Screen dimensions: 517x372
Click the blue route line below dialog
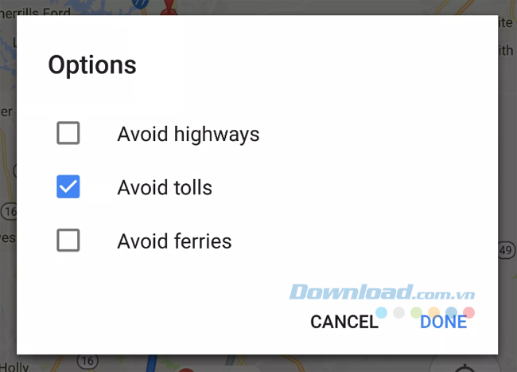tap(152, 364)
